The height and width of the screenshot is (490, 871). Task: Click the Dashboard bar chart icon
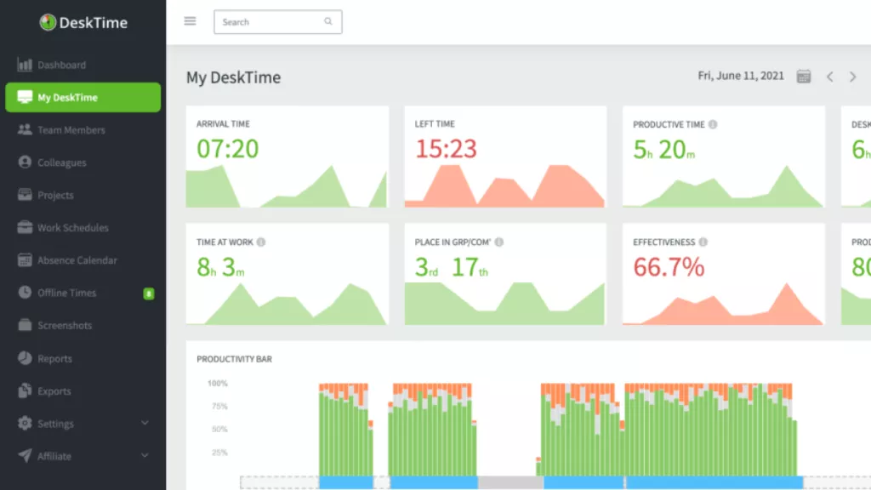pos(25,65)
